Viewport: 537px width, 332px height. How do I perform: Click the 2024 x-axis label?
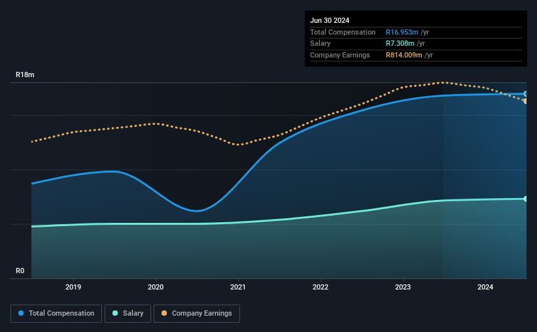[485, 287]
